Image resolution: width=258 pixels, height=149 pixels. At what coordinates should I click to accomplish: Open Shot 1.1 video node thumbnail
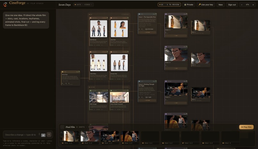[200, 26]
